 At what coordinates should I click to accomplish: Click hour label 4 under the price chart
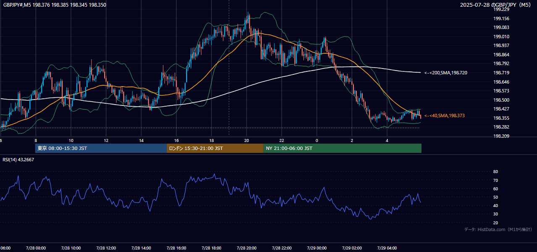click(x=387, y=141)
